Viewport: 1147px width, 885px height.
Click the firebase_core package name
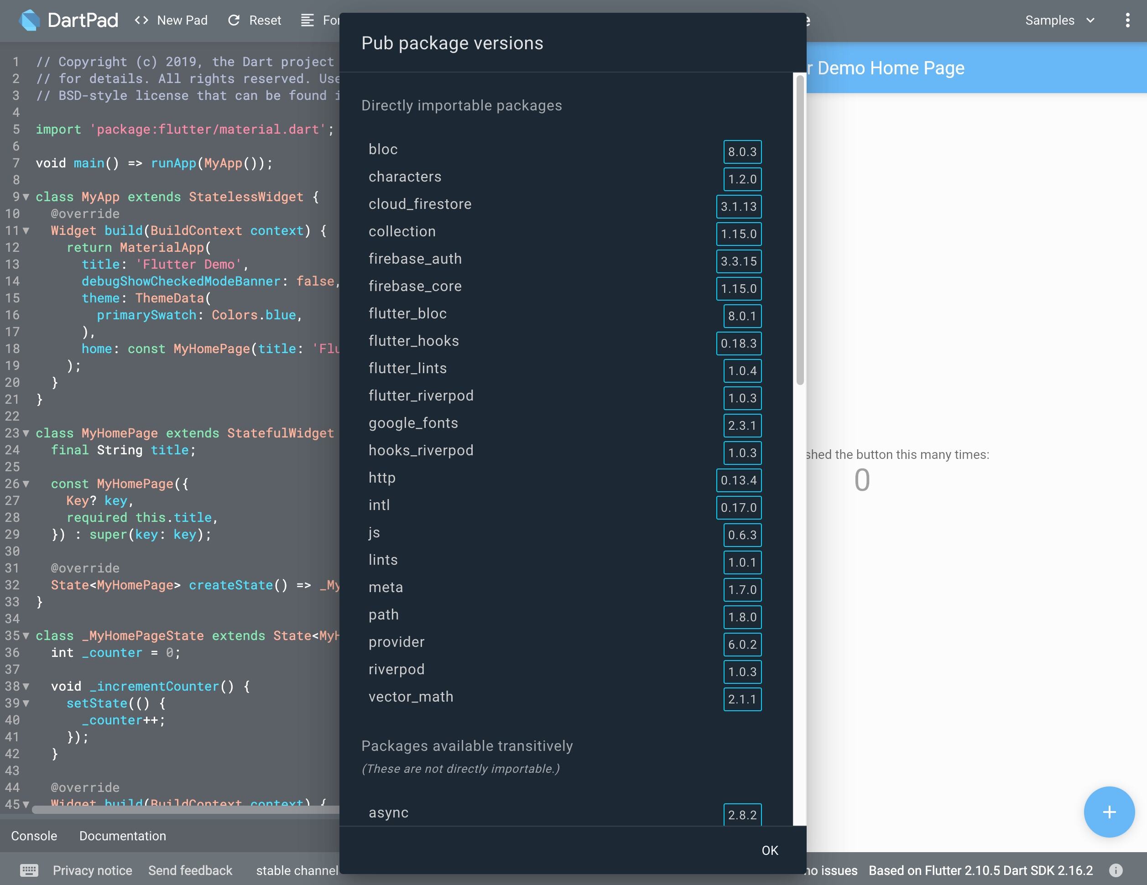[x=416, y=286]
